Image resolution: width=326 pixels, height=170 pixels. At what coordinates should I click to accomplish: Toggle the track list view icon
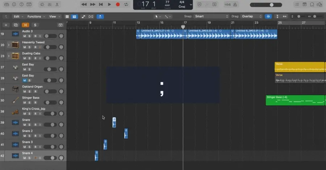click(74, 17)
